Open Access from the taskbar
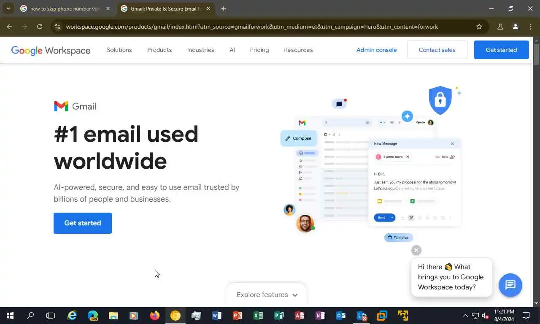Image resolution: width=540 pixels, height=324 pixels. [300, 316]
